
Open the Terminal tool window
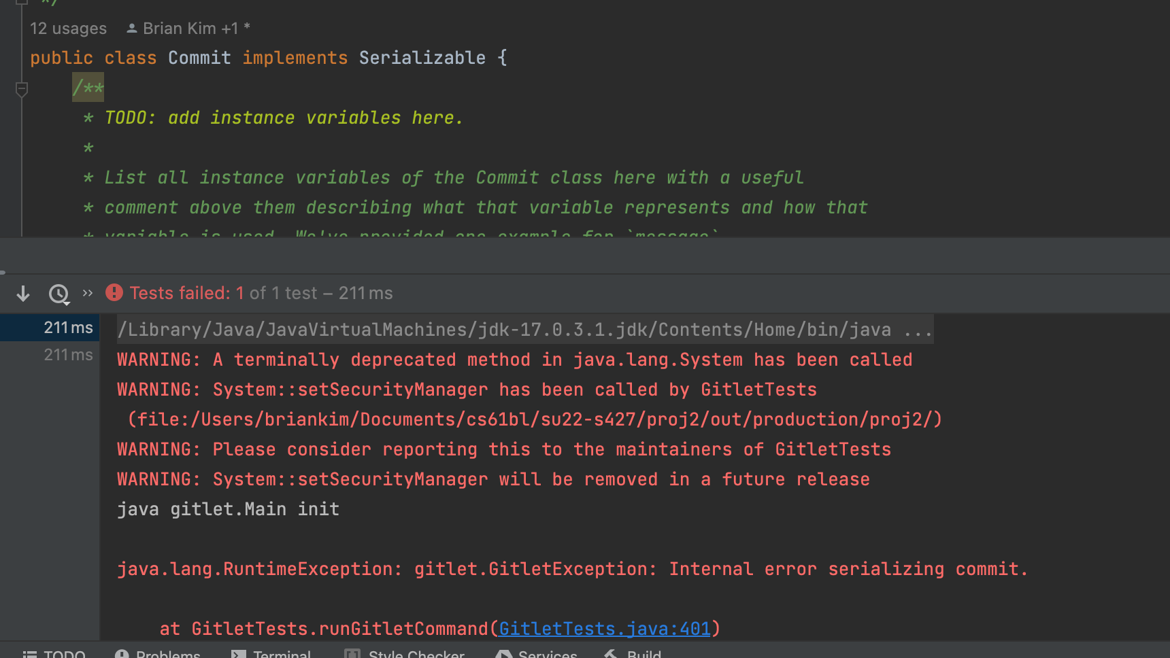coord(271,654)
